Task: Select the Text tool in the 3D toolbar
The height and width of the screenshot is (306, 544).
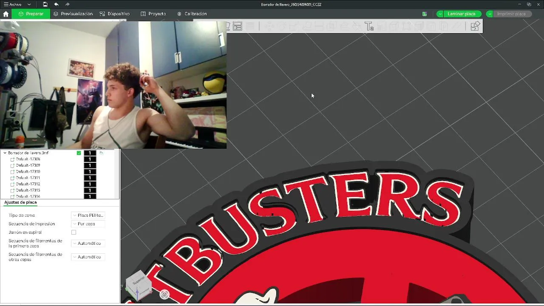Action: tap(369, 26)
